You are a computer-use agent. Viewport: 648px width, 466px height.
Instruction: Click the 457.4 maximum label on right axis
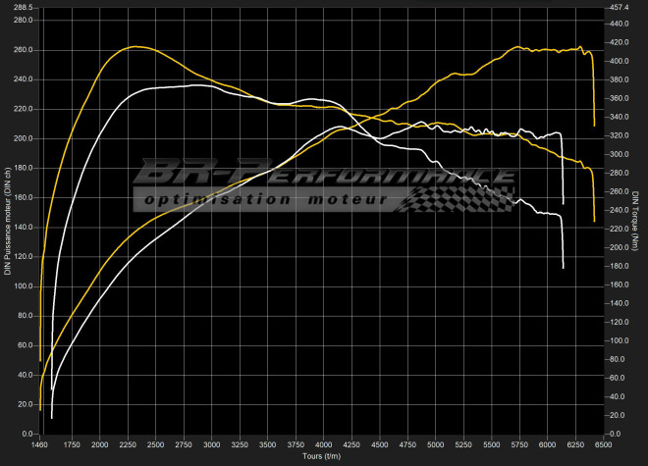pos(619,6)
